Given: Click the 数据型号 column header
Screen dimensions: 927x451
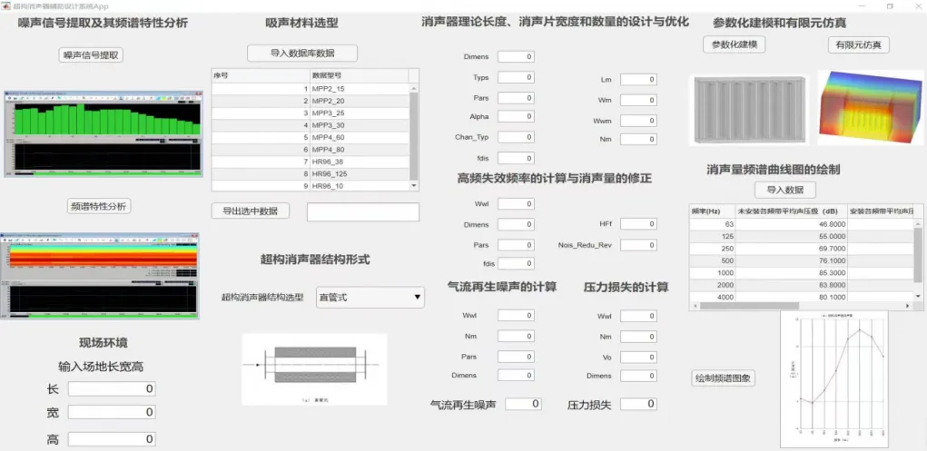Looking at the screenshot, I should (x=359, y=75).
